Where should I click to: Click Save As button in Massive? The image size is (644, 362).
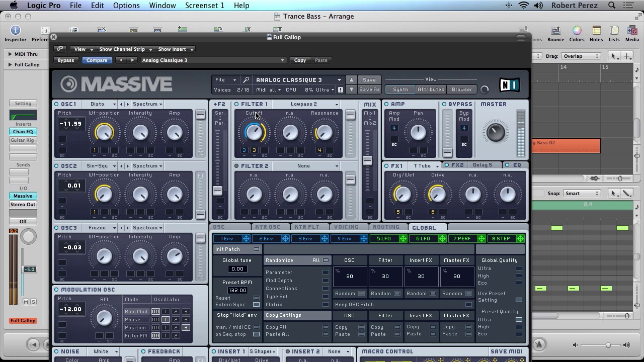[369, 90]
